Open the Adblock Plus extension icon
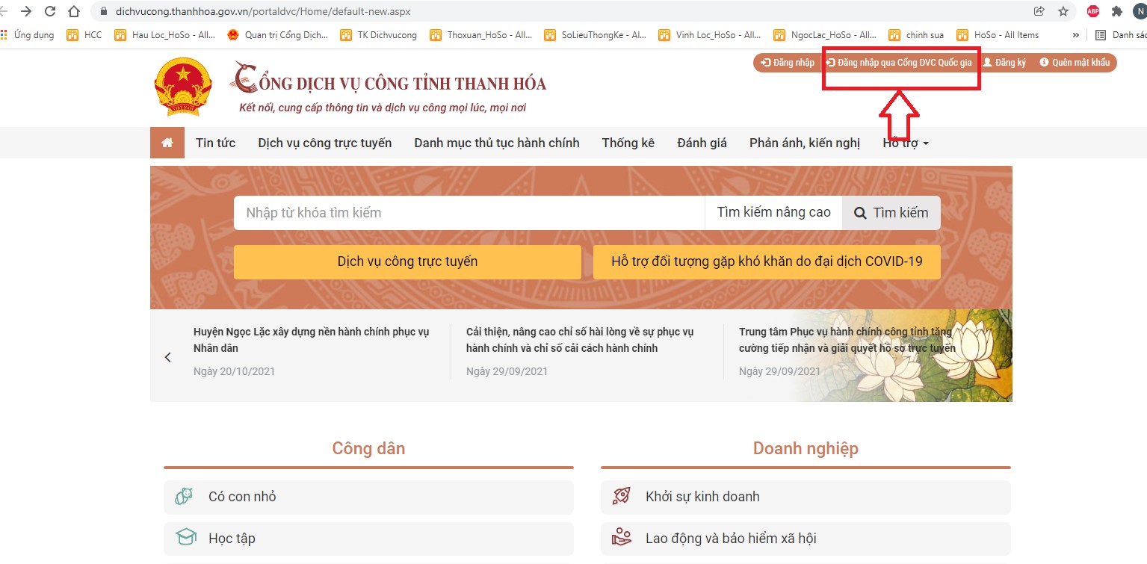 [x=1092, y=12]
